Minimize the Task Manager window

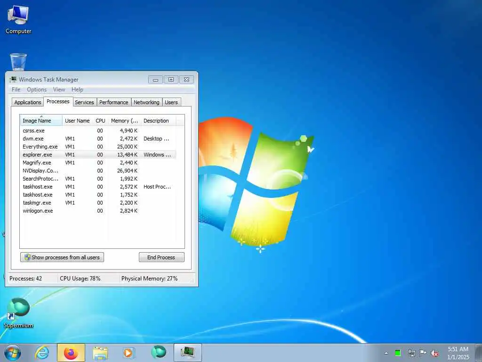click(155, 79)
